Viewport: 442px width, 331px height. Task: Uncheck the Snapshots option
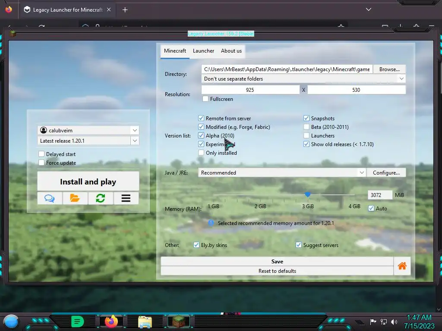tap(306, 118)
